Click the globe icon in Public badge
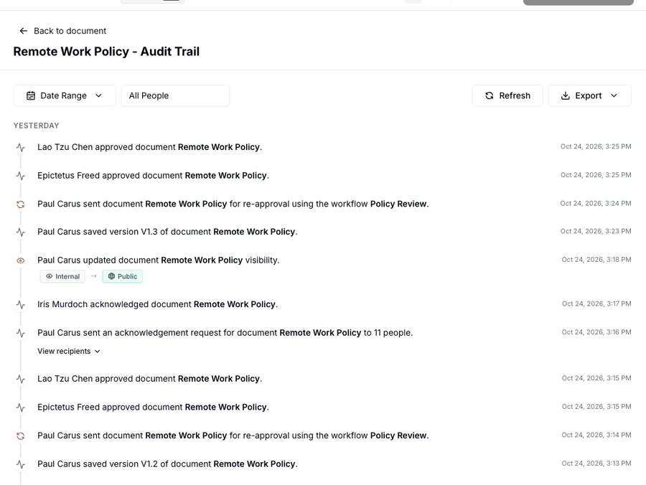The image size is (646, 485). tap(111, 276)
